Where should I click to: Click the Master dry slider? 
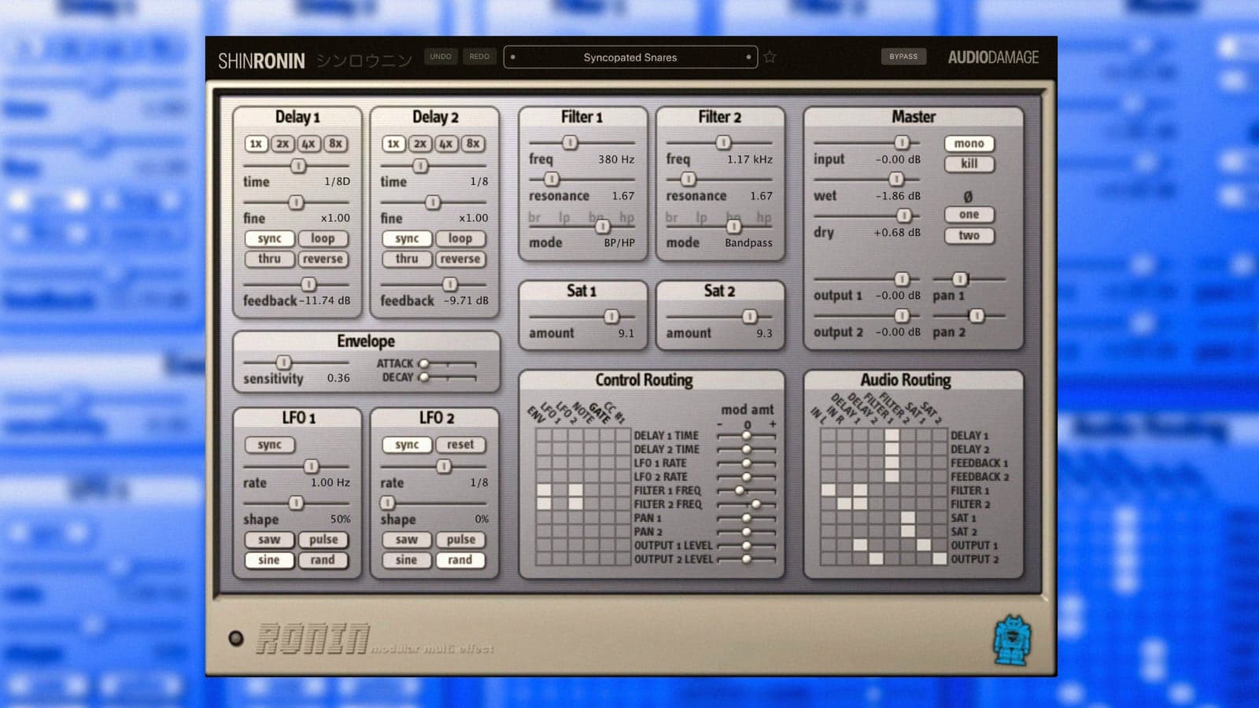tap(867, 216)
